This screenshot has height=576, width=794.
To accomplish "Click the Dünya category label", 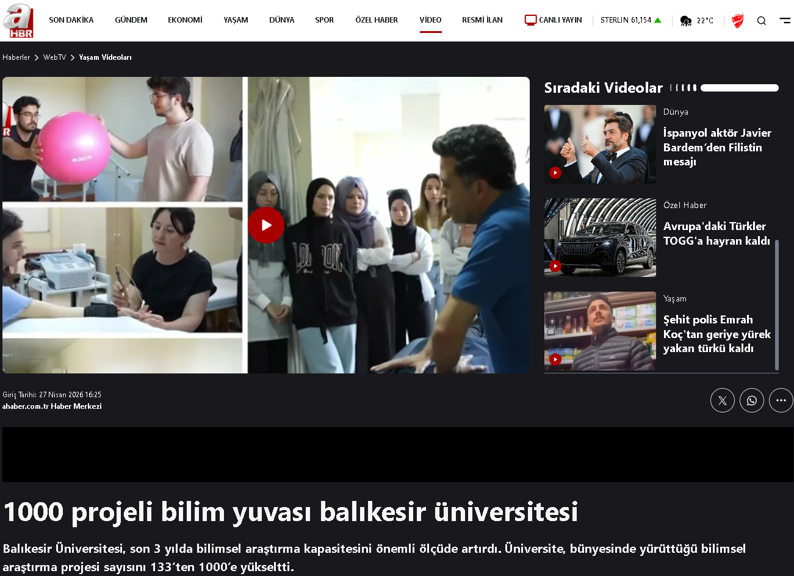I will [x=676, y=112].
